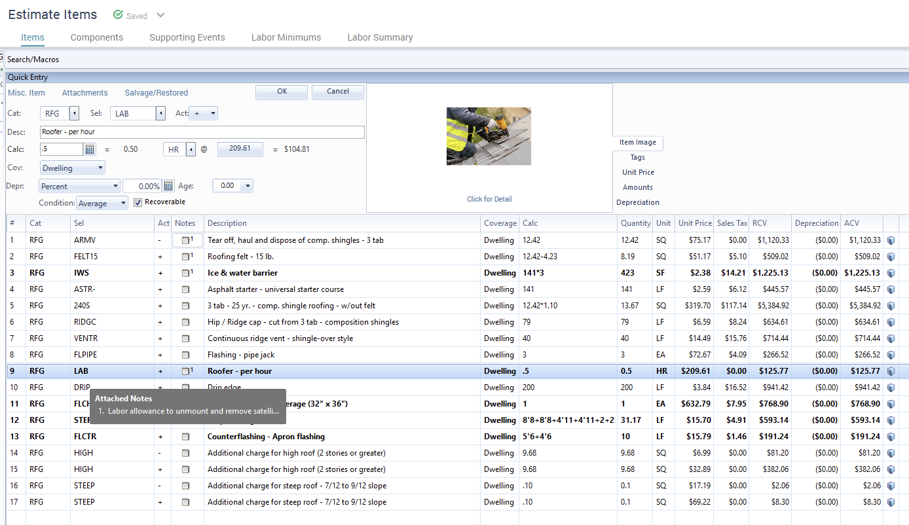Toggle the Recoverable checkbox
Image resolution: width=909 pixels, height=525 pixels.
(x=138, y=203)
